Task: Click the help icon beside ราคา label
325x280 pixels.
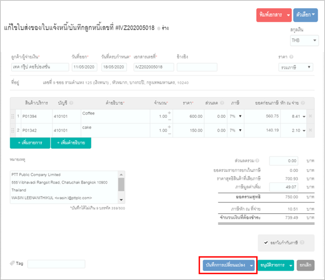Action: tap(291, 57)
